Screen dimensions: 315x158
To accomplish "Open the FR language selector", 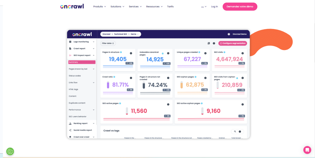I will click(204, 7).
